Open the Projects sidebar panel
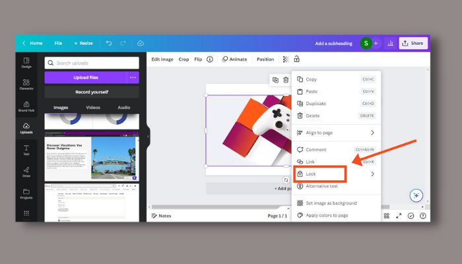The image size is (462, 264). coord(26,193)
